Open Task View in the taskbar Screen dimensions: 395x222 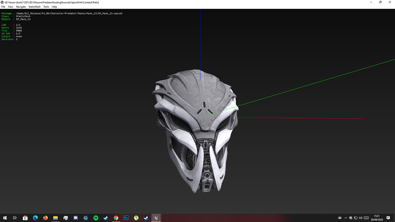(x=15, y=218)
